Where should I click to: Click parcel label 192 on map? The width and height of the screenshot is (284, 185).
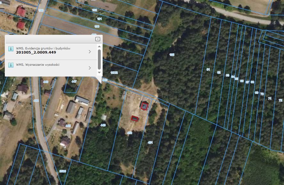pos(95,10)
